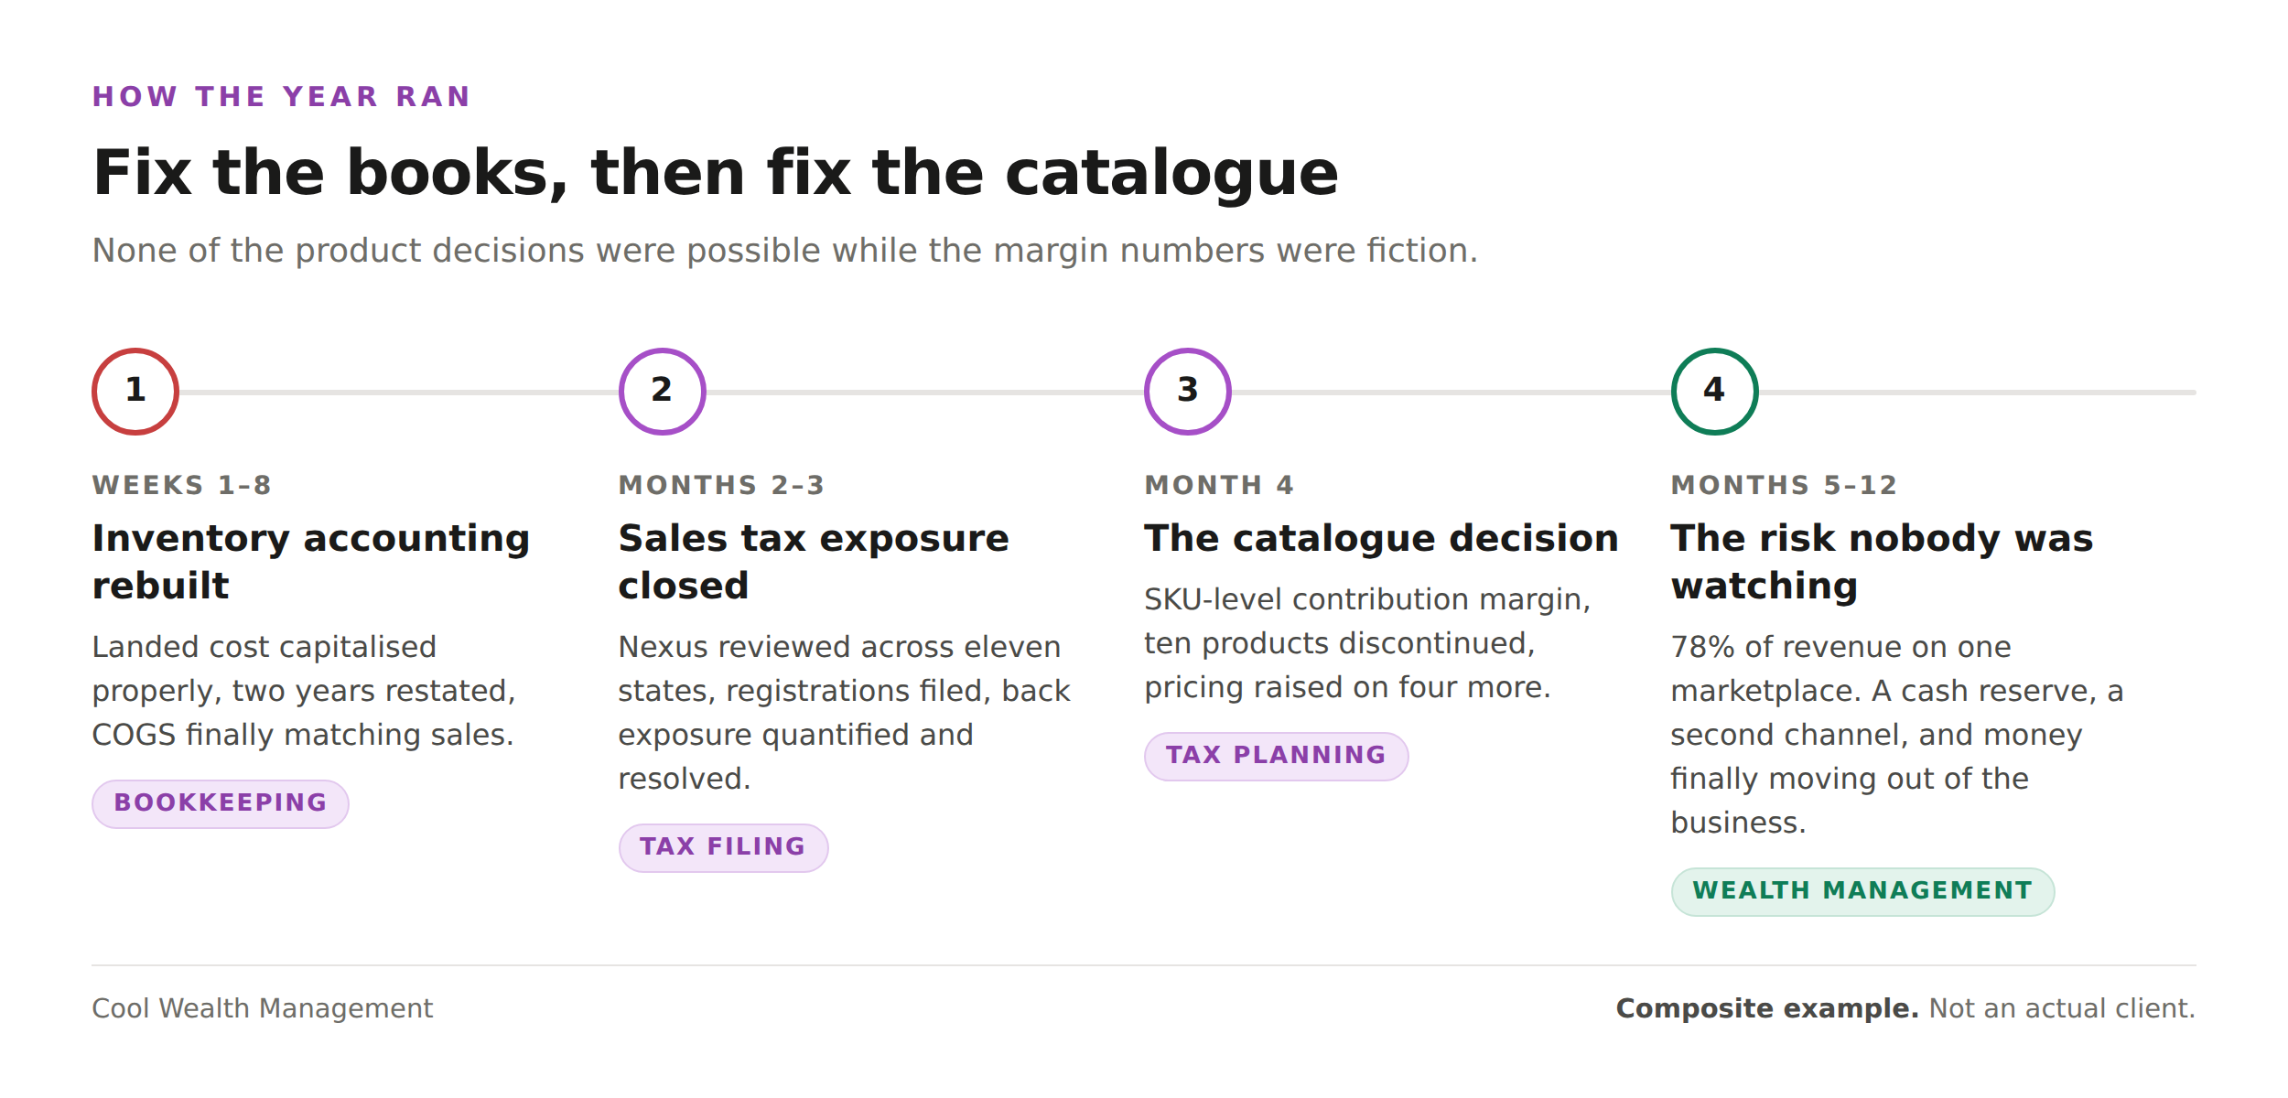Click the MONTHS 2–3 label

tap(722, 485)
